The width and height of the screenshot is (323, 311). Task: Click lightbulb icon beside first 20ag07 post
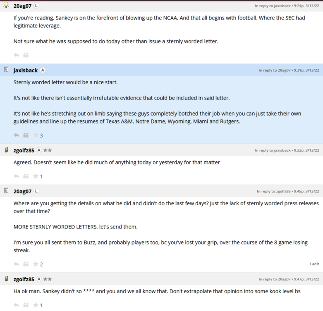[x=6, y=5]
